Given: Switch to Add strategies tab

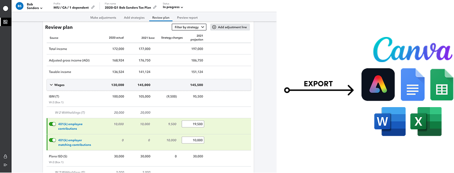Looking at the screenshot, I should [x=134, y=18].
